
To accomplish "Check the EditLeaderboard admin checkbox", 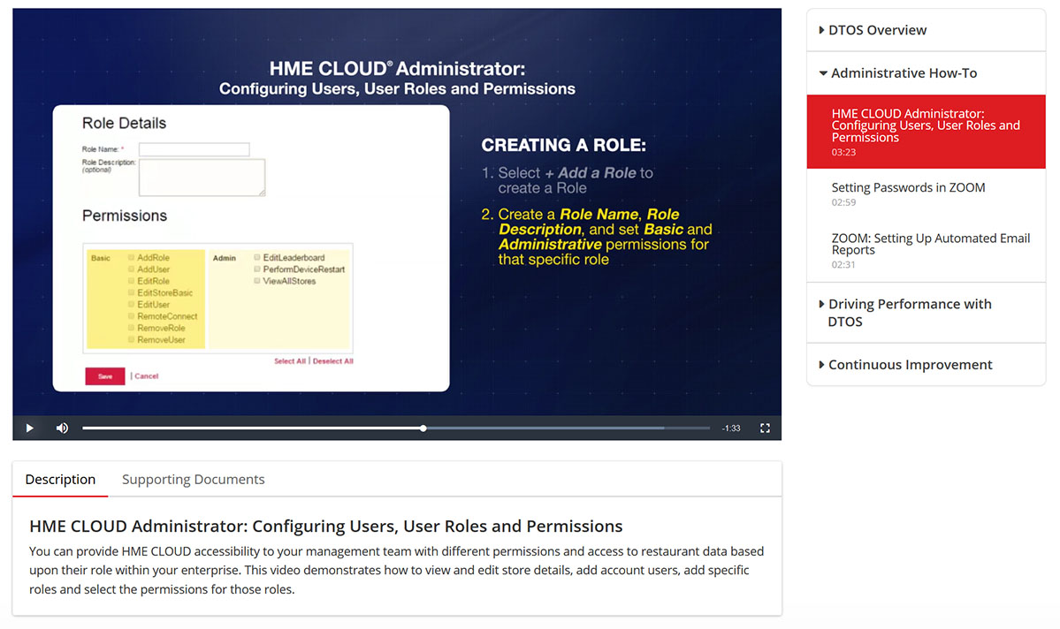I will 257,257.
